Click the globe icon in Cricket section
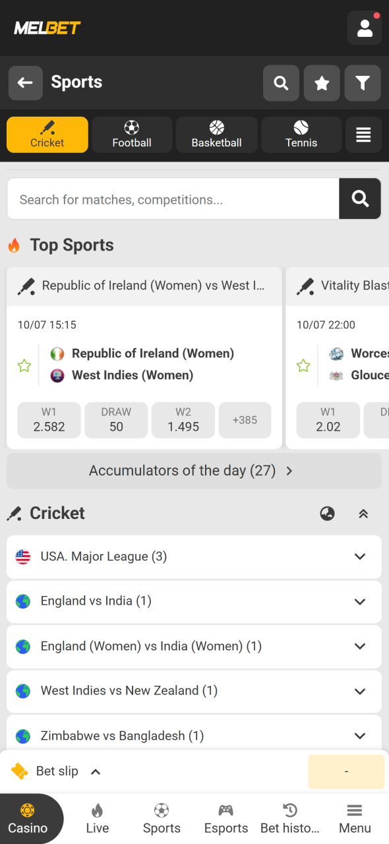Image resolution: width=389 pixels, height=844 pixels. click(x=327, y=514)
